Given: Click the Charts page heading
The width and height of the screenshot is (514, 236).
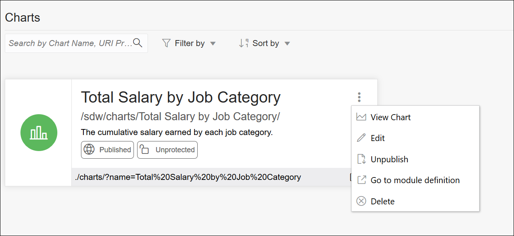Looking at the screenshot, I should (22, 18).
